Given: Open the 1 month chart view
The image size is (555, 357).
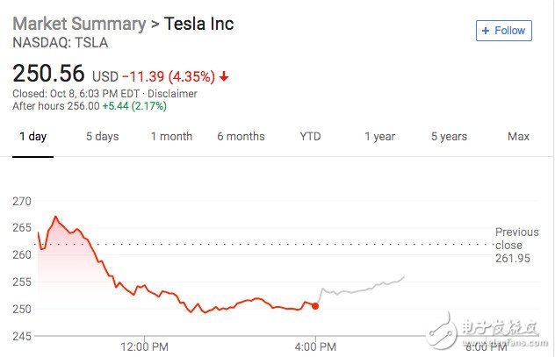Looking at the screenshot, I should tap(171, 137).
